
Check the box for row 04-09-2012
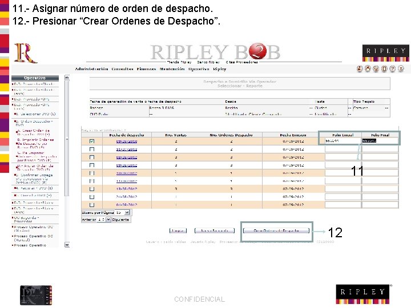pyautogui.click(x=92, y=205)
